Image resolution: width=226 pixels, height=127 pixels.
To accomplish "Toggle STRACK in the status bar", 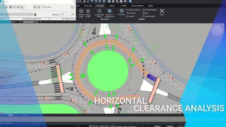I will pos(170,126).
